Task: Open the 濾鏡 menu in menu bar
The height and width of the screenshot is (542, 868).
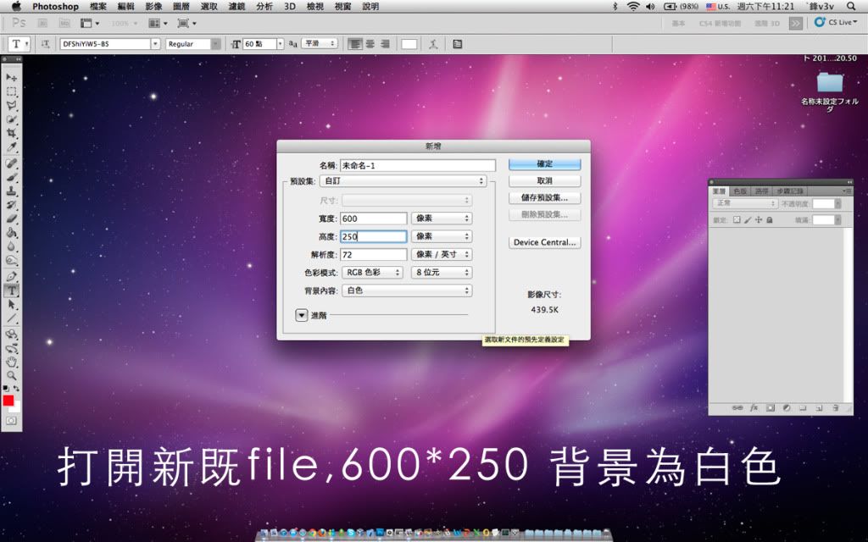Action: tap(236, 6)
